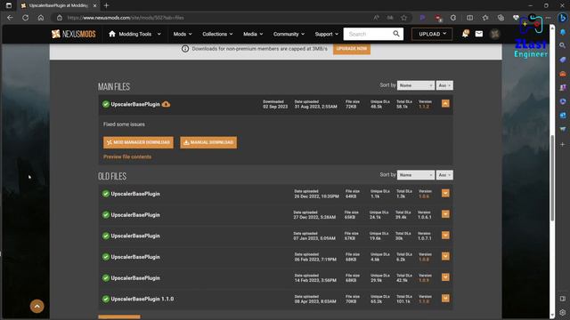Open the user profile avatar
Viewport: 570px width, 320px height.
pyautogui.click(x=494, y=34)
